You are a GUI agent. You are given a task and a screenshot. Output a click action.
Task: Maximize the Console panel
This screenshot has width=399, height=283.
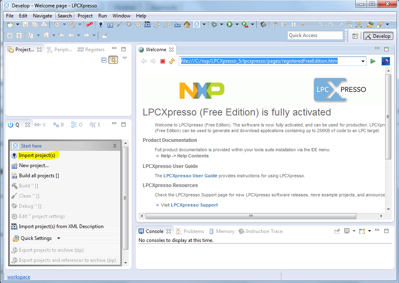[386, 231]
